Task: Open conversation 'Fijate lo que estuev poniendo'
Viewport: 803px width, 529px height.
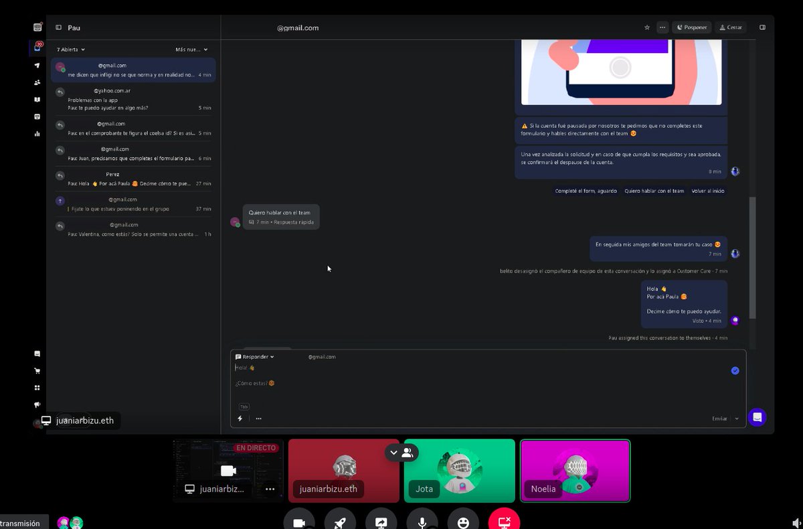Action: [133, 204]
